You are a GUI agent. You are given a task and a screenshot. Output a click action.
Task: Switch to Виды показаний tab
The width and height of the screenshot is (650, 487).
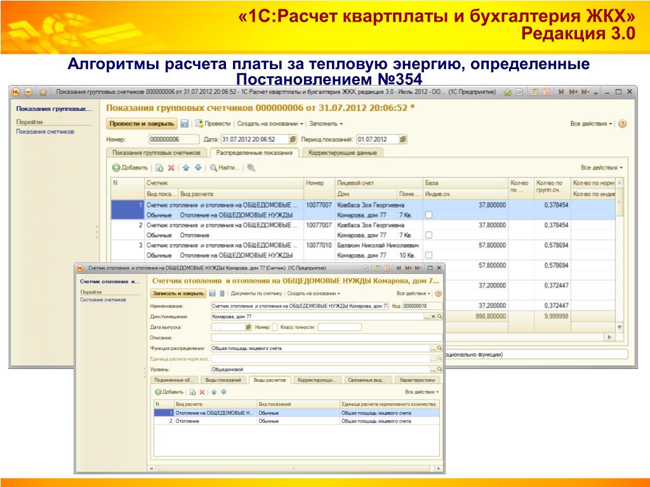(223, 380)
